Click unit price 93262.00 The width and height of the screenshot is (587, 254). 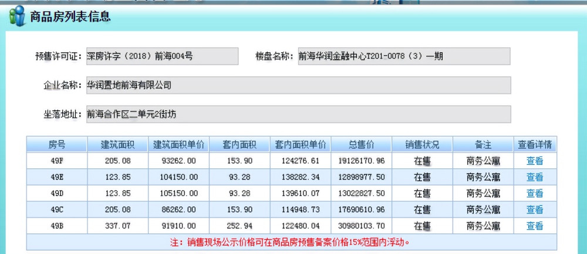[178, 161]
